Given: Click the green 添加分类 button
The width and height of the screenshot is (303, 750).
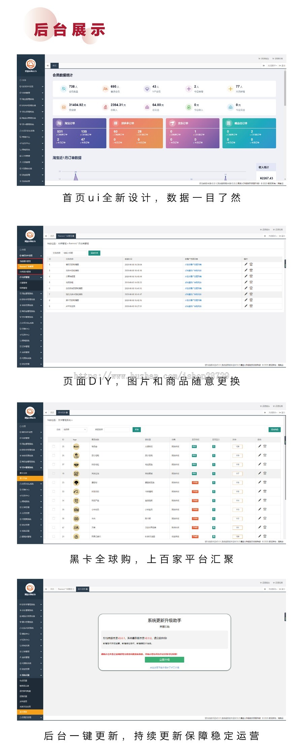Looking at the screenshot, I should [94, 253].
